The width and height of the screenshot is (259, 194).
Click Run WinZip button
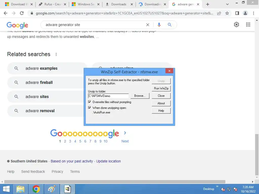pos(161,88)
